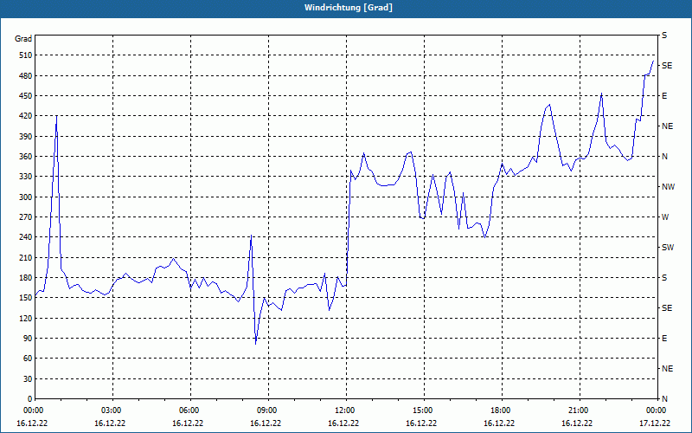
Task: Click the 03:00 time label
Action: [x=110, y=410]
